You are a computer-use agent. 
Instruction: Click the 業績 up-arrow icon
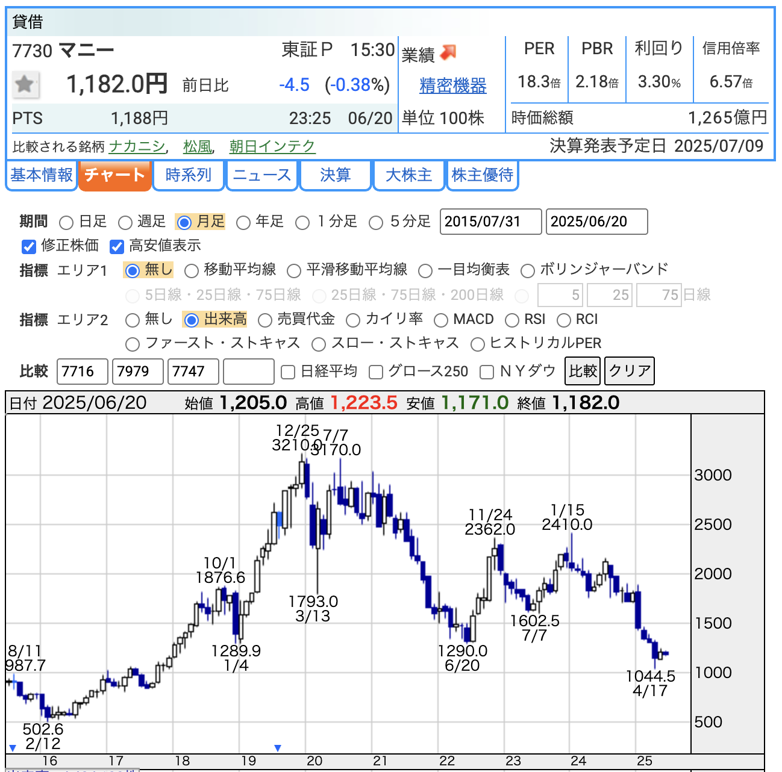click(448, 53)
